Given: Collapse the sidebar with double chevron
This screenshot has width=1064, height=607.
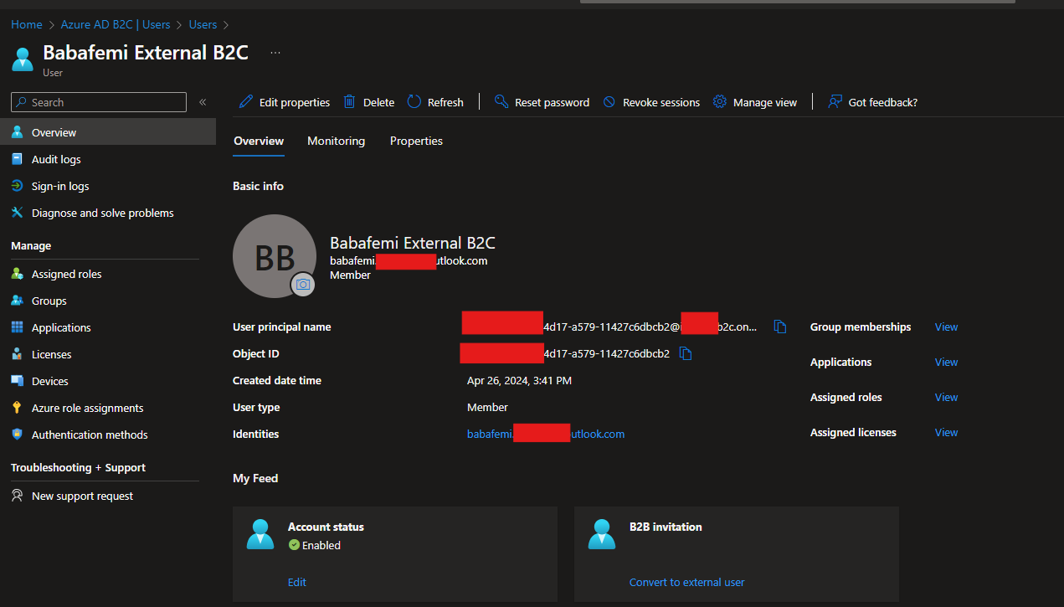Looking at the screenshot, I should [203, 102].
